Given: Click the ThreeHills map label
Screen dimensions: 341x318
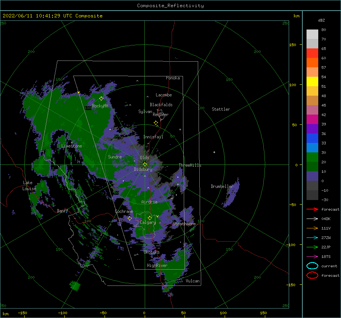Looking at the screenshot, I should click(x=190, y=165).
